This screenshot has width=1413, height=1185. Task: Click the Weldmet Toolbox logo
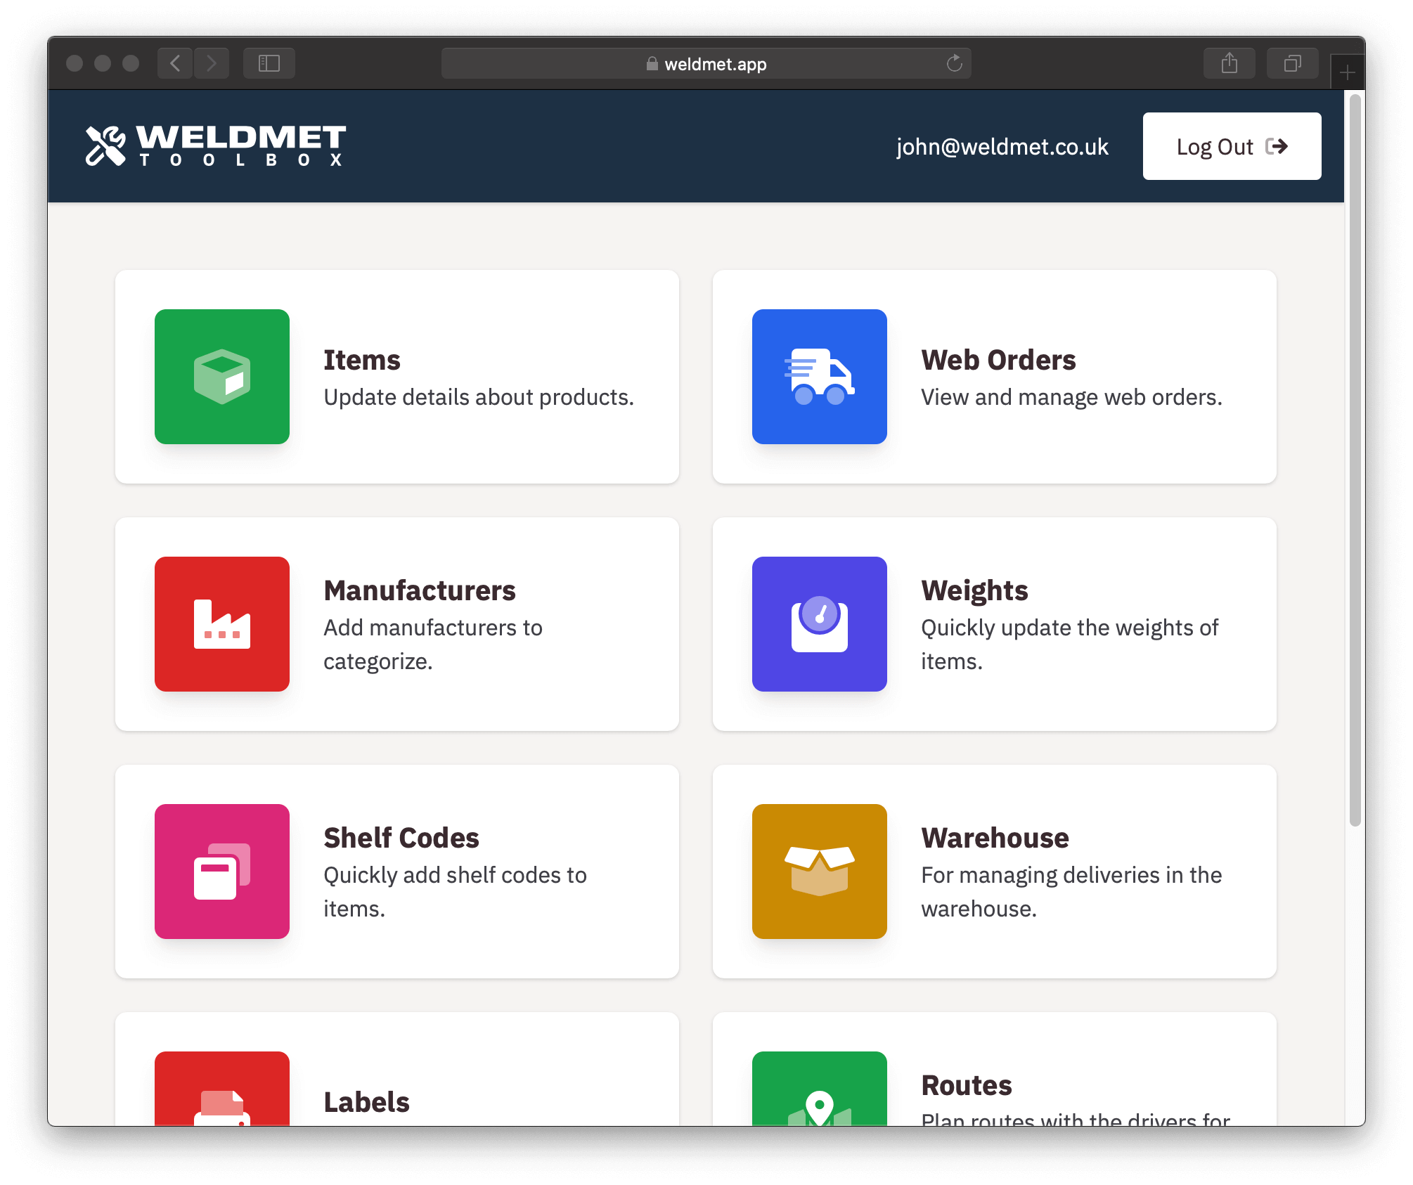tap(216, 145)
